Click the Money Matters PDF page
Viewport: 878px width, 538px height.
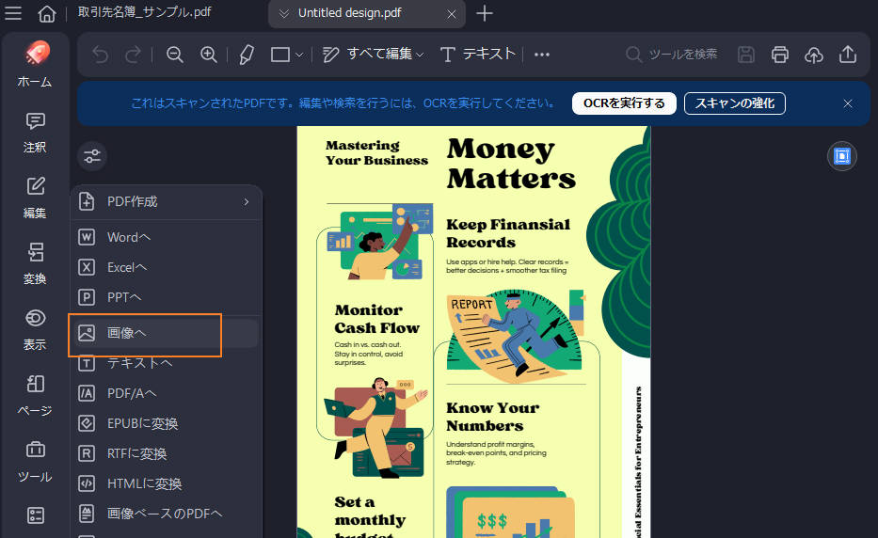[x=473, y=332]
